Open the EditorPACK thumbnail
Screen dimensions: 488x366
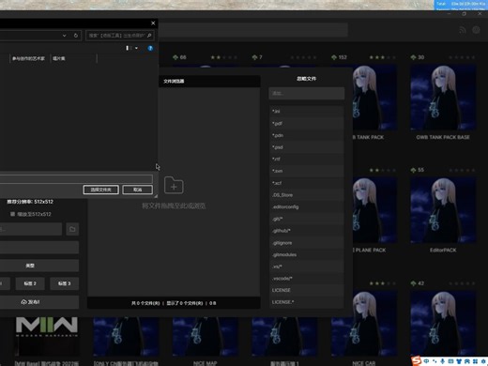click(443, 210)
